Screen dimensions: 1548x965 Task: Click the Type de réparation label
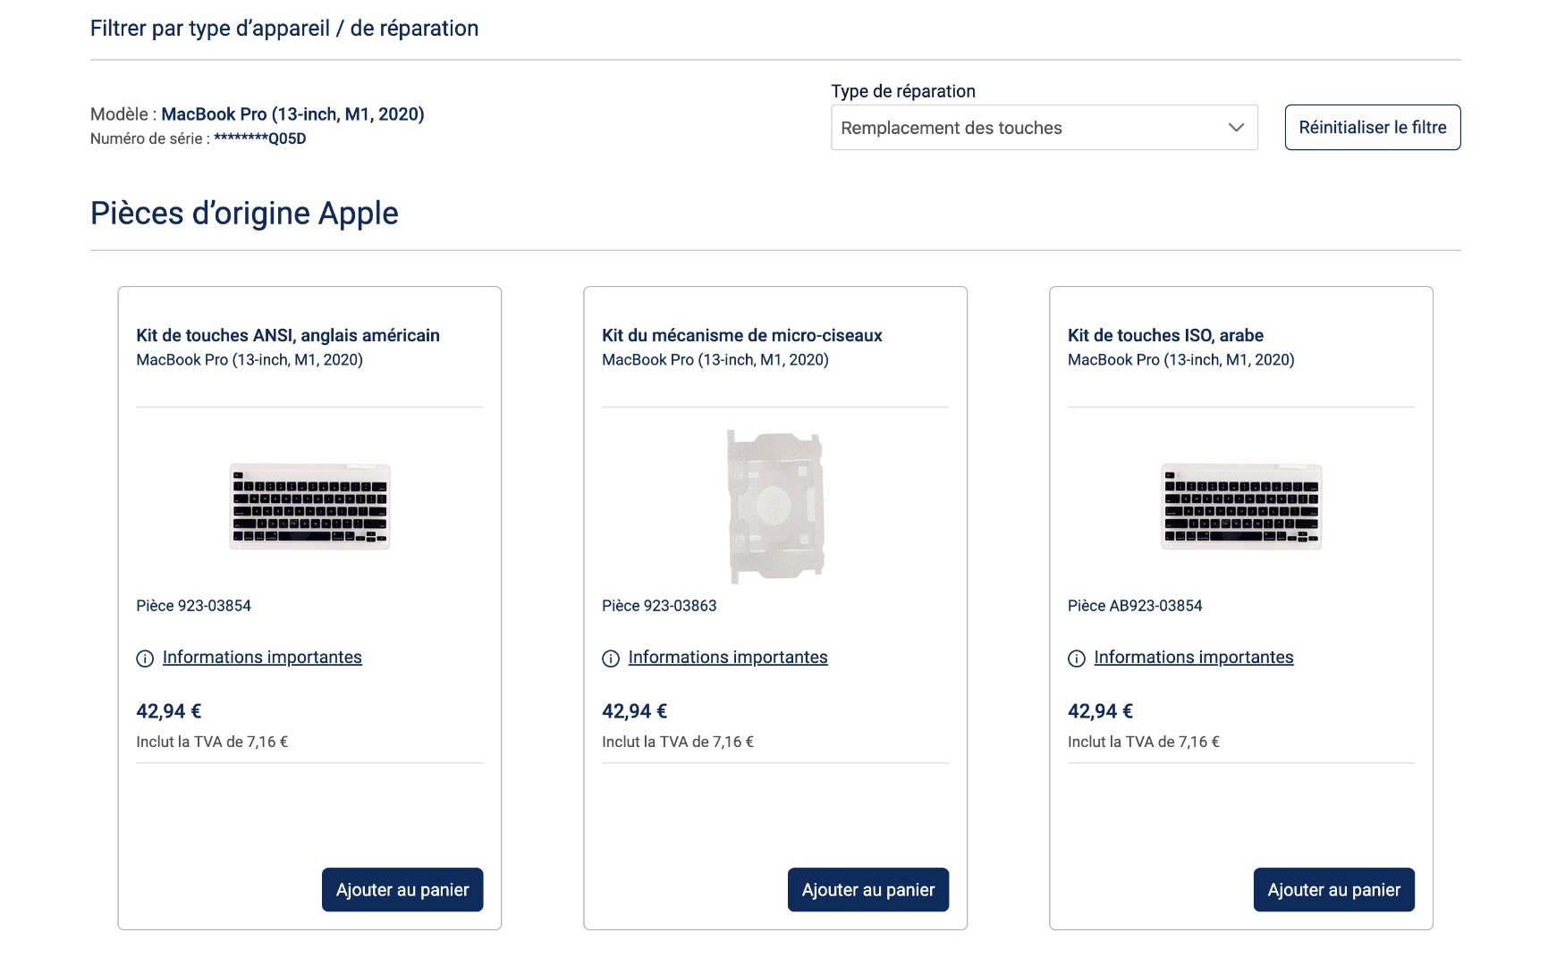[x=903, y=91]
